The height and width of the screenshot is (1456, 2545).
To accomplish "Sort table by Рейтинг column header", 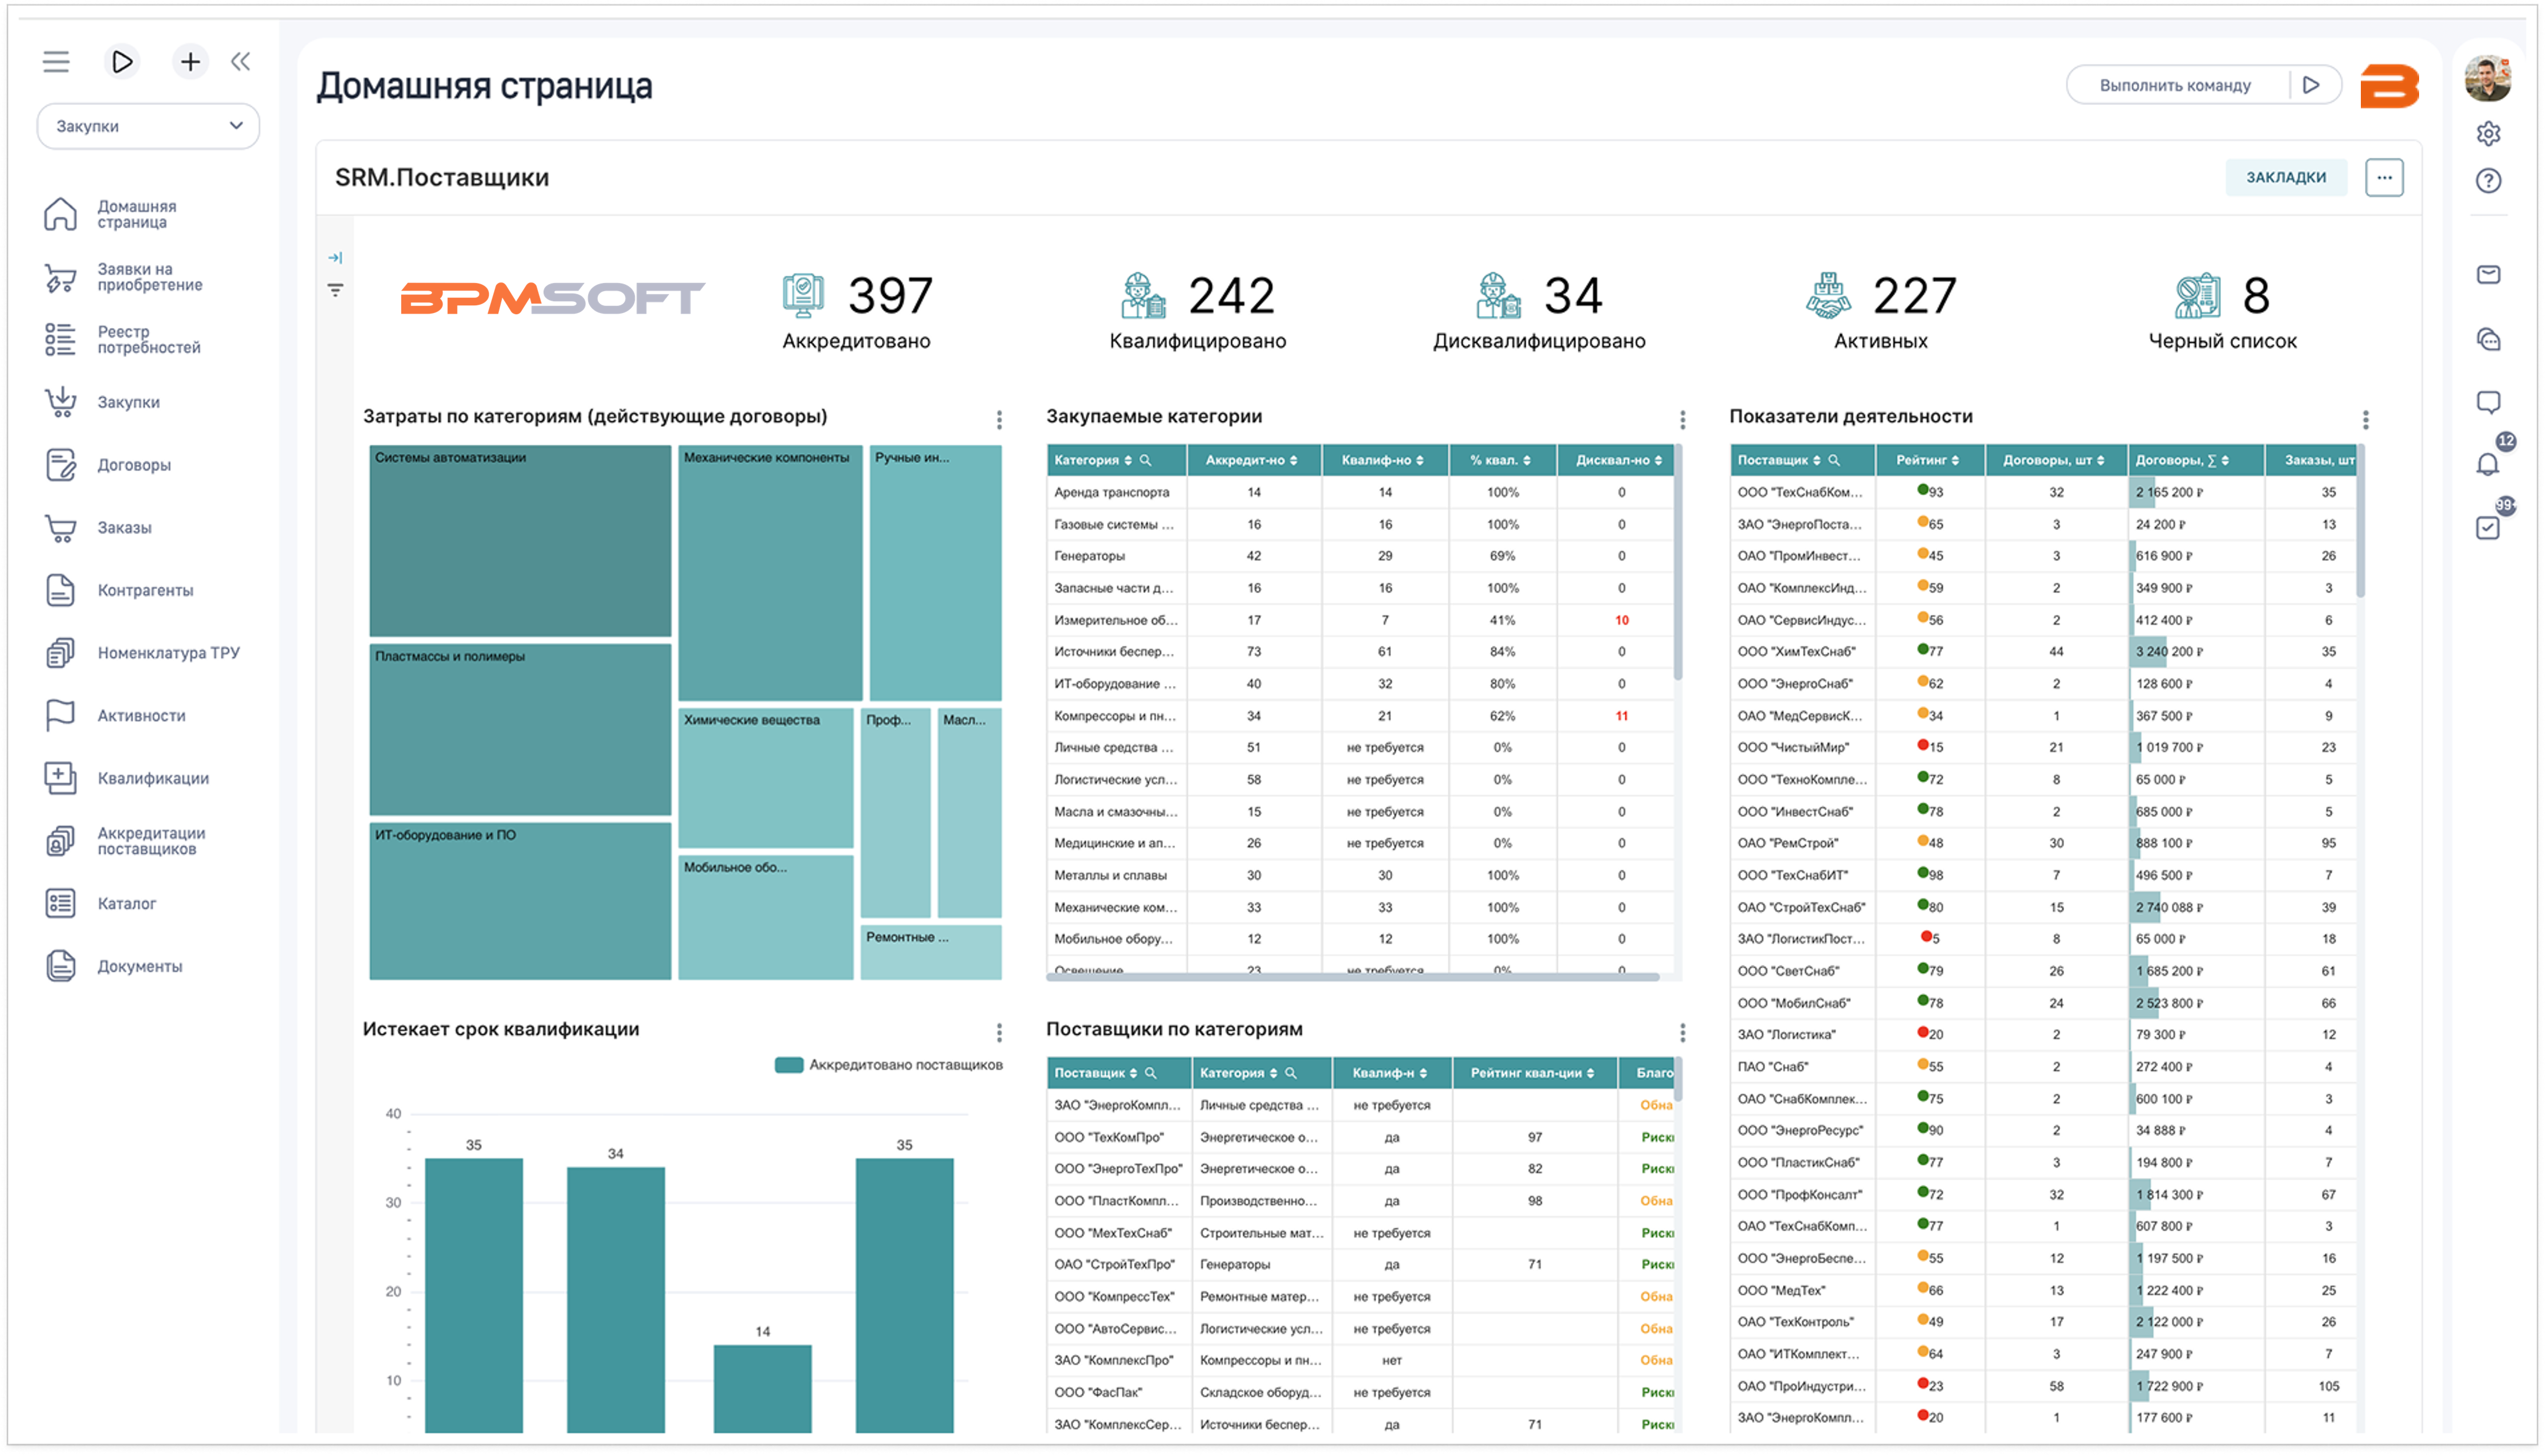I will pyautogui.click(x=1929, y=460).
